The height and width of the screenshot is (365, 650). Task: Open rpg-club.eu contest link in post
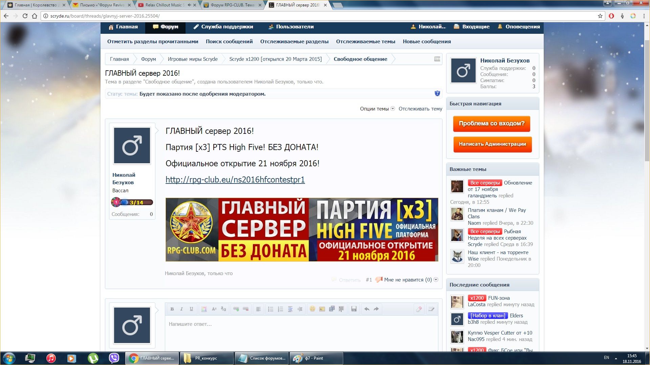click(235, 179)
